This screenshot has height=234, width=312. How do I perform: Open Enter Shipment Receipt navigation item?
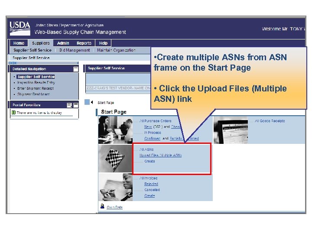click(x=36, y=88)
